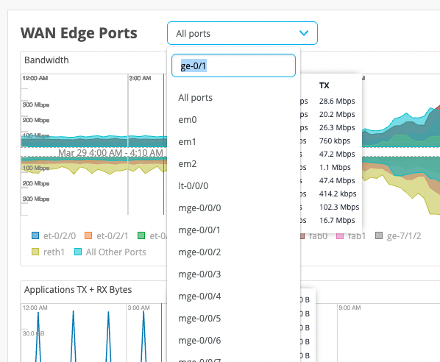Toggle the fab1 pink legend swatch

(340, 235)
